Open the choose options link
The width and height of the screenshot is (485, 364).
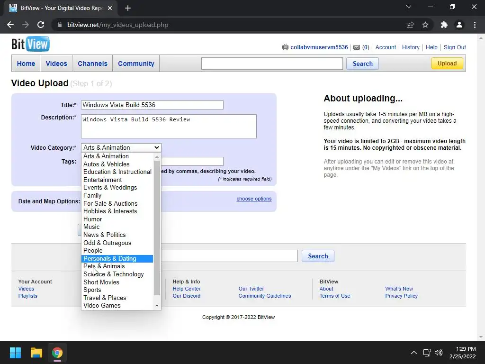pyautogui.click(x=254, y=199)
